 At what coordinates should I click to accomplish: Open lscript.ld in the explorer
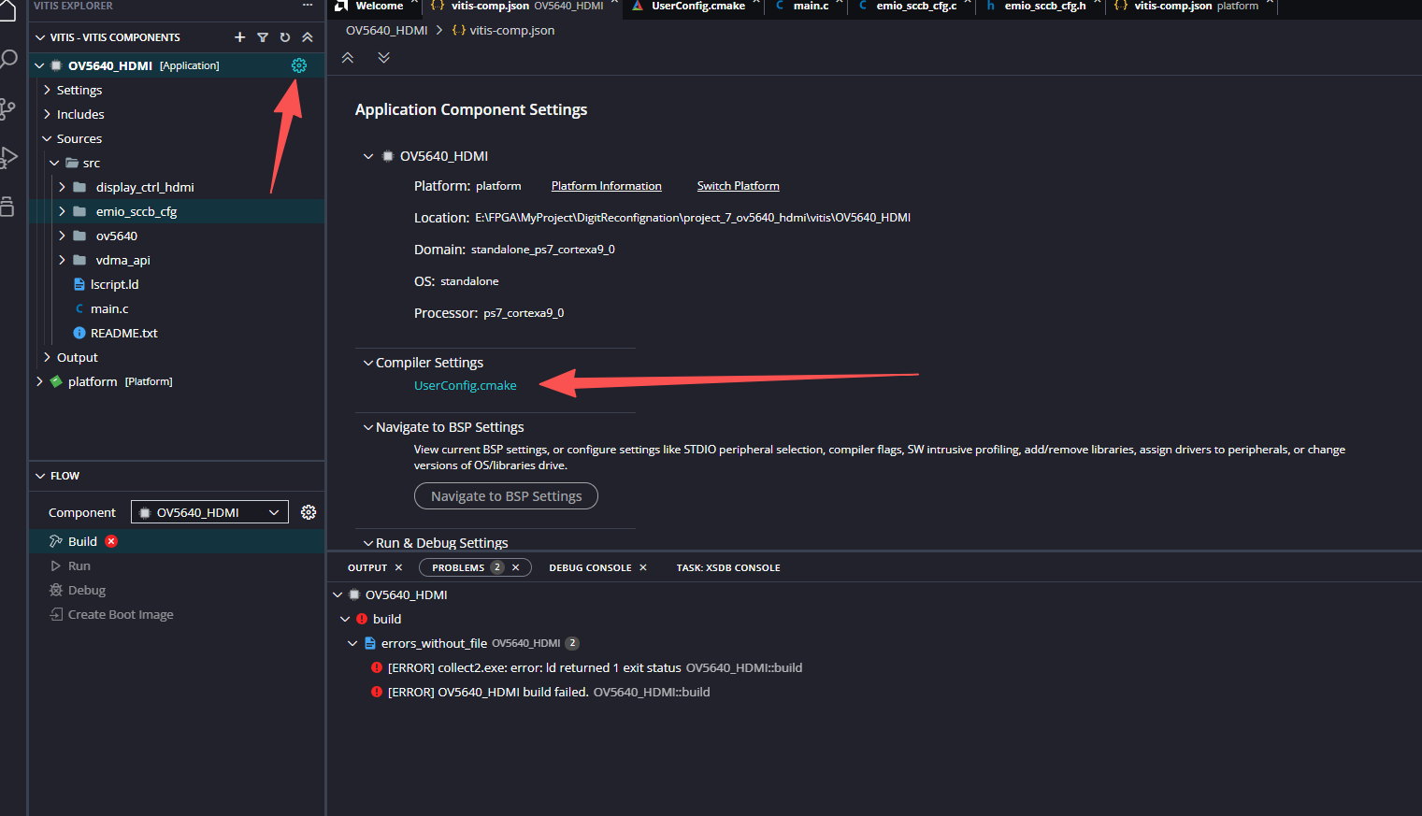[x=114, y=284]
